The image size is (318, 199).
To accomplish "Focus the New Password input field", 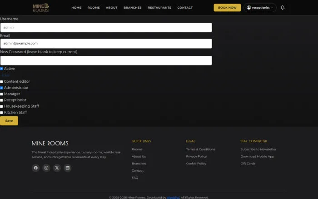I will click(106, 60).
